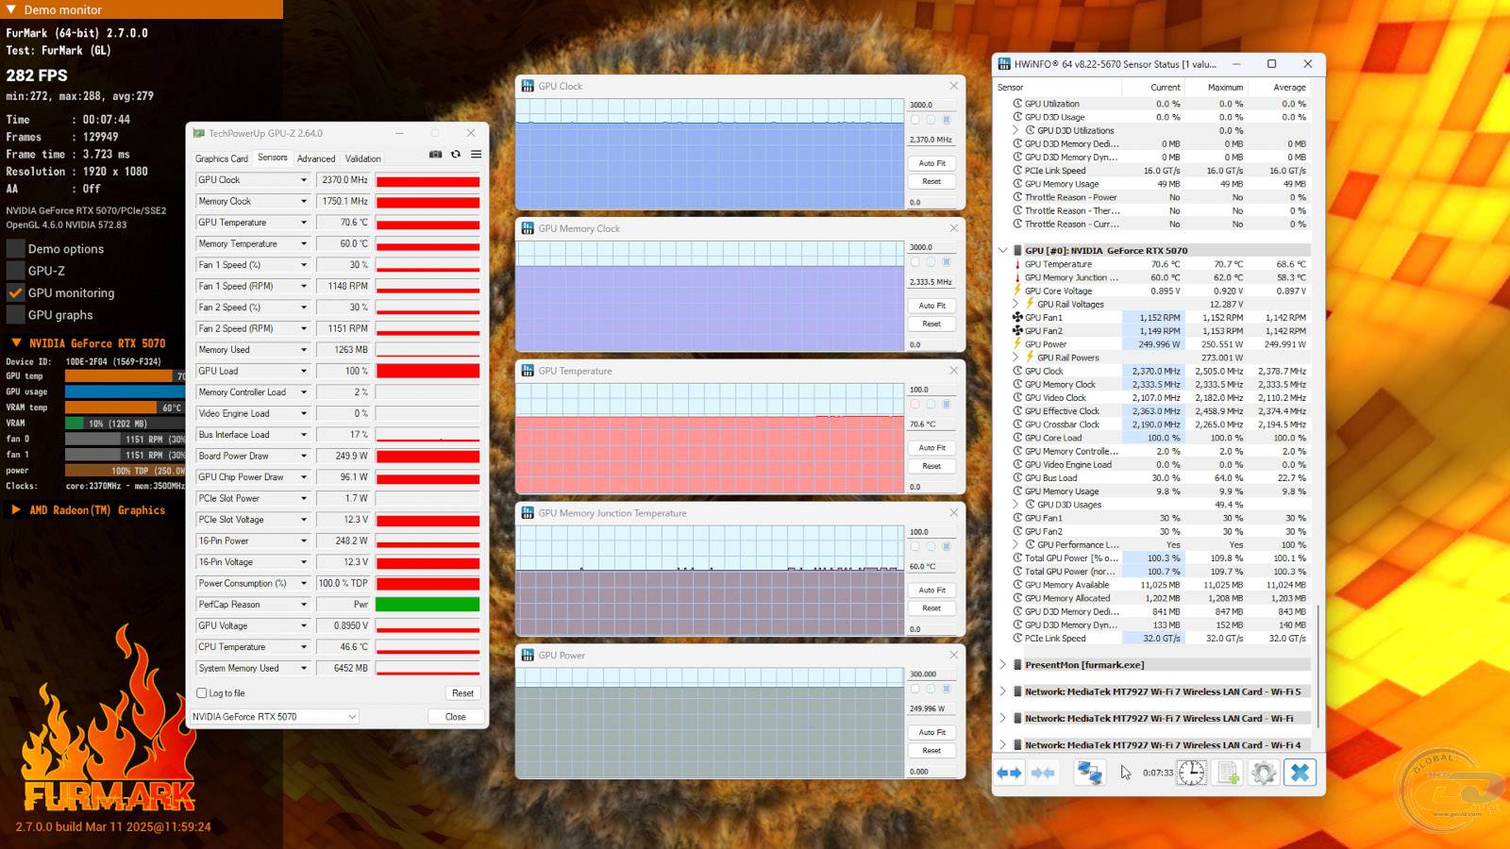Click the GPU Load red graph bar in GPU-Z
The height and width of the screenshot is (849, 1510).
(x=428, y=372)
